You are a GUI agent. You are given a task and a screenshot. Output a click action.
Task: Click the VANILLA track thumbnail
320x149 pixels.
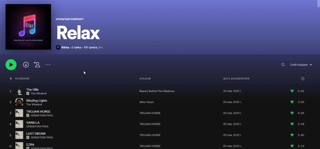[19, 124]
